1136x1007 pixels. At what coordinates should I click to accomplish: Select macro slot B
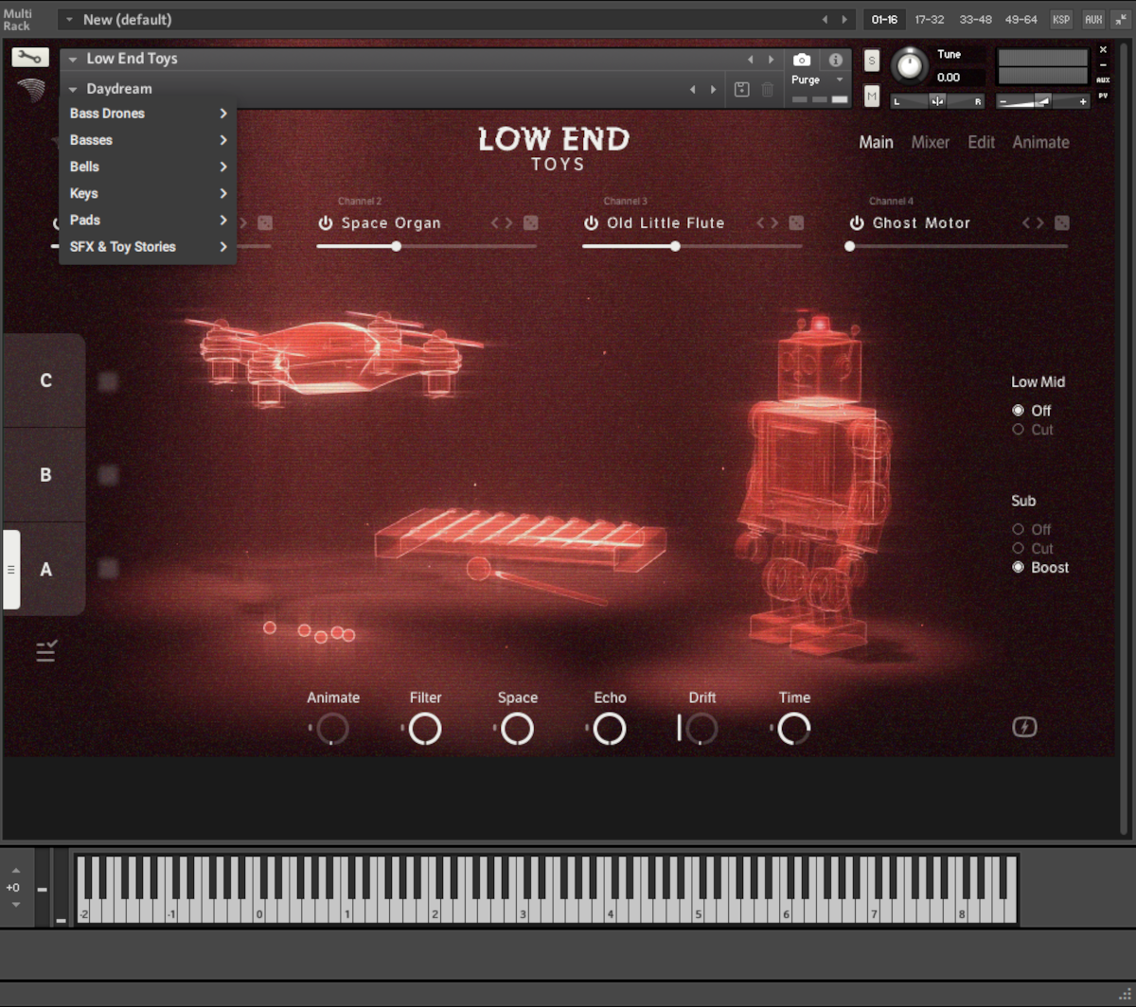(45, 475)
